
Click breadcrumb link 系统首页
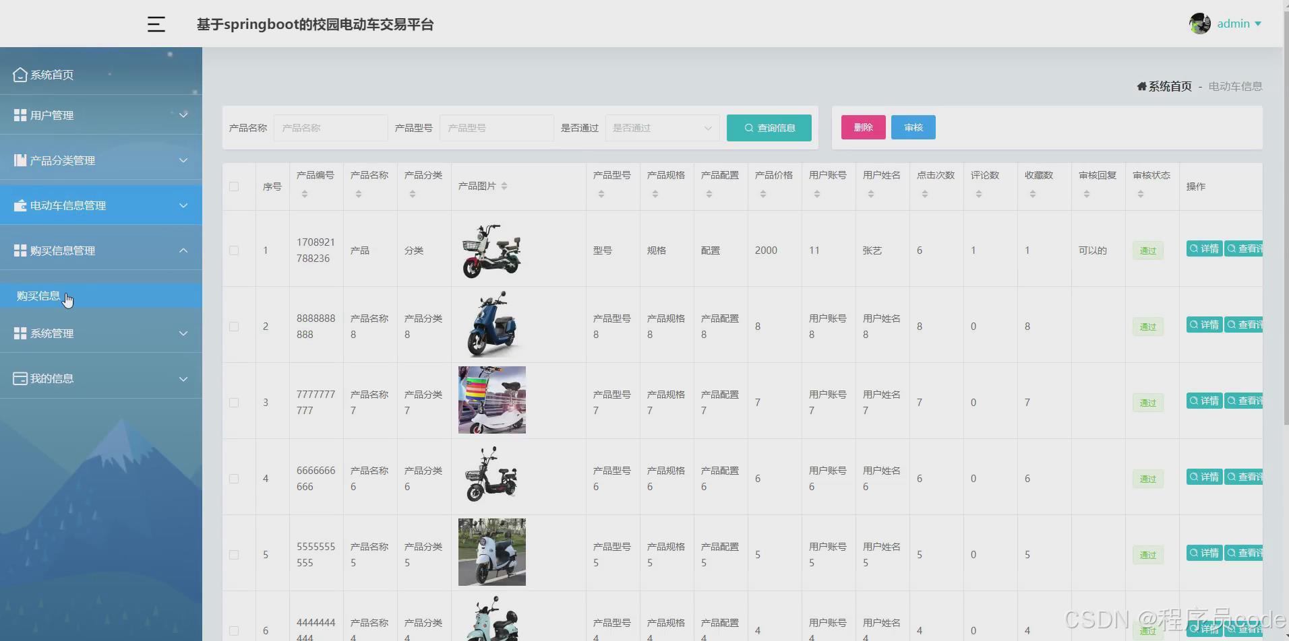(x=1170, y=86)
